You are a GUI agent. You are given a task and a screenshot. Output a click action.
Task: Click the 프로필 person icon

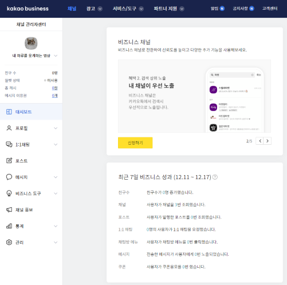coord(9,128)
